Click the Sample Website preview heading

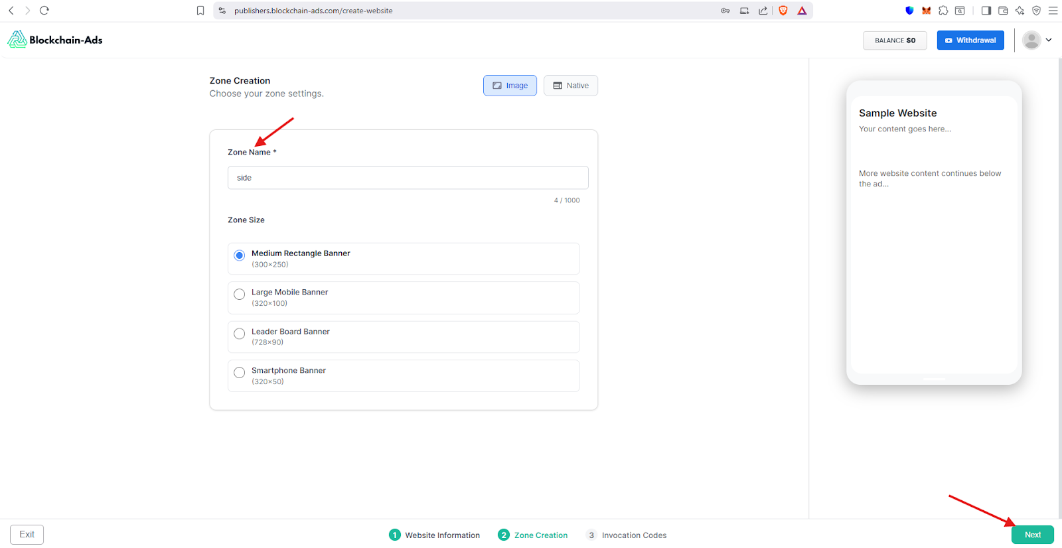pyautogui.click(x=898, y=113)
